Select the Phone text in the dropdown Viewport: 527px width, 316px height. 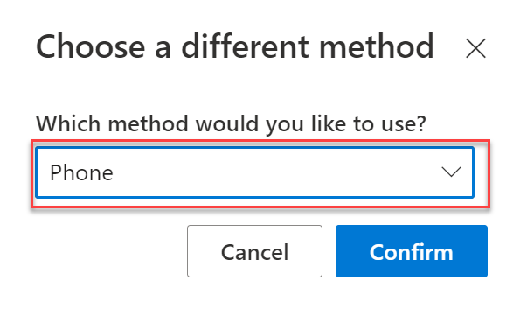(x=81, y=172)
